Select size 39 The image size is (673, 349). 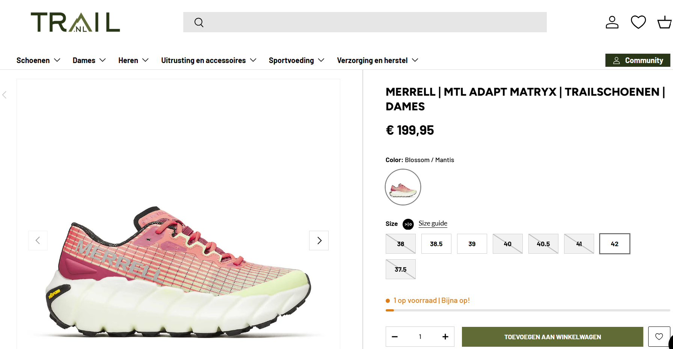pos(472,244)
